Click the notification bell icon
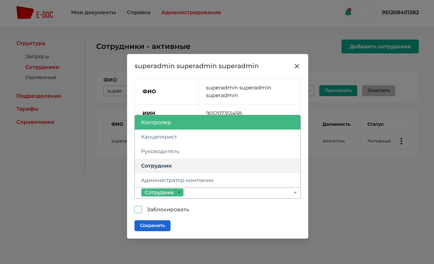This screenshot has height=264, width=434. [348, 13]
